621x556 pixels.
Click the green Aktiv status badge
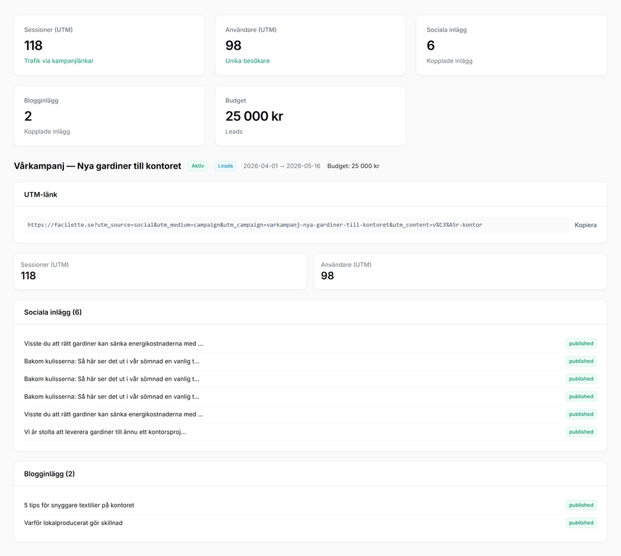point(198,166)
